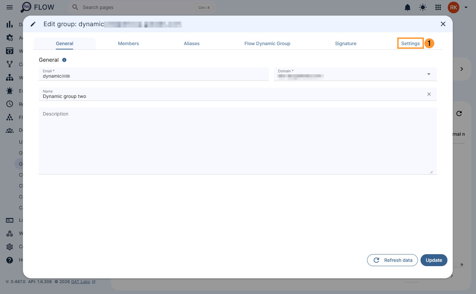Screen dimensions: 476x294
Task: Open the webhook sidebar icon
Action: tap(10, 233)
